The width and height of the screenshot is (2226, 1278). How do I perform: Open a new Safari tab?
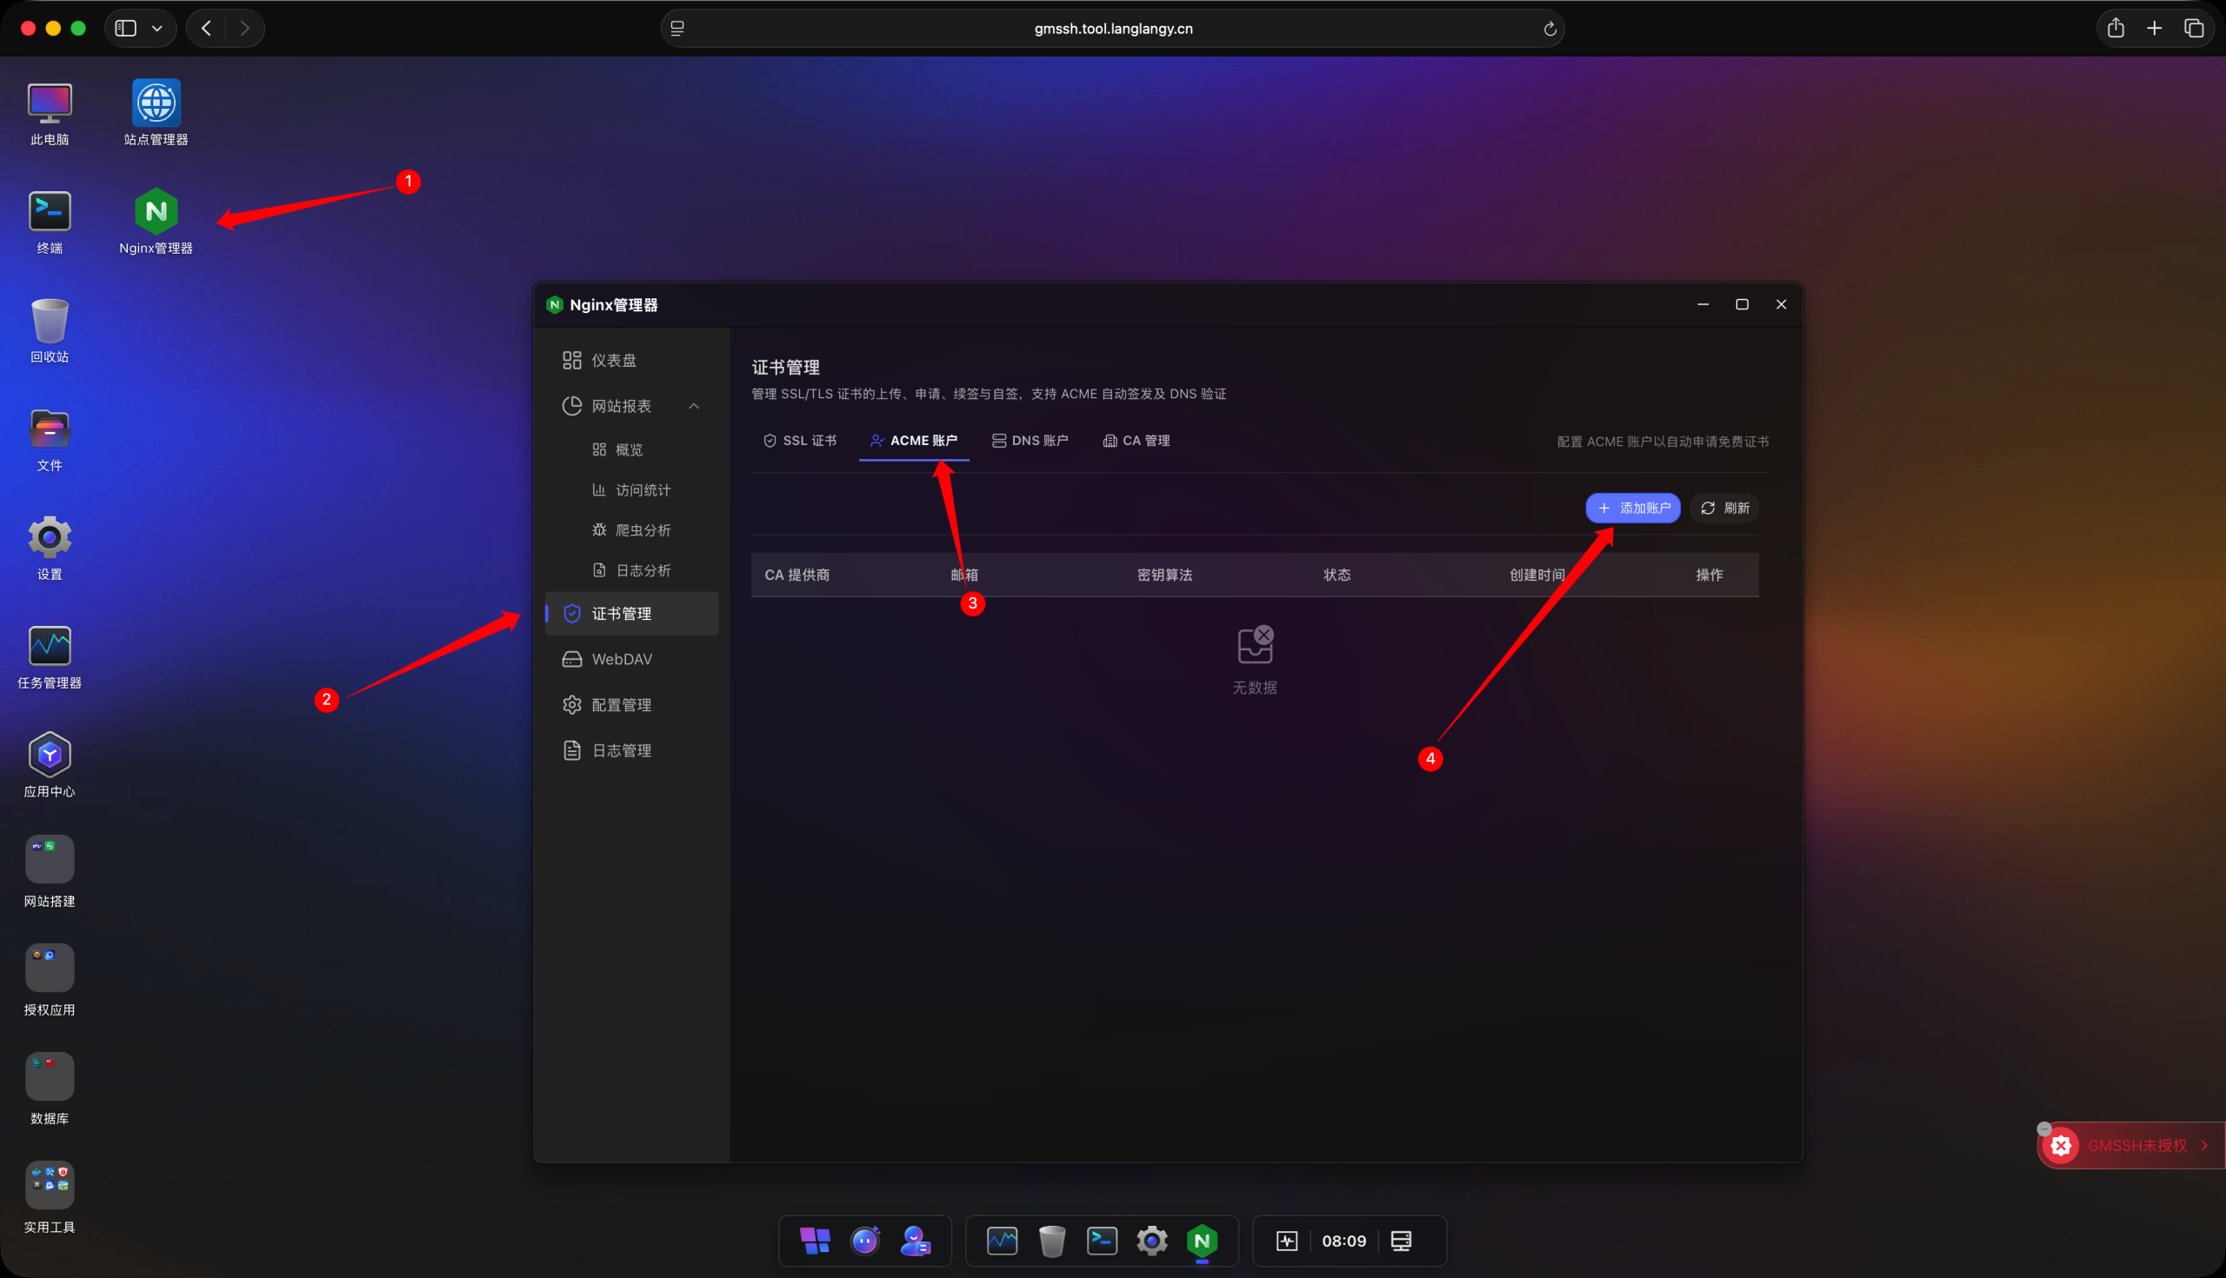(2154, 28)
